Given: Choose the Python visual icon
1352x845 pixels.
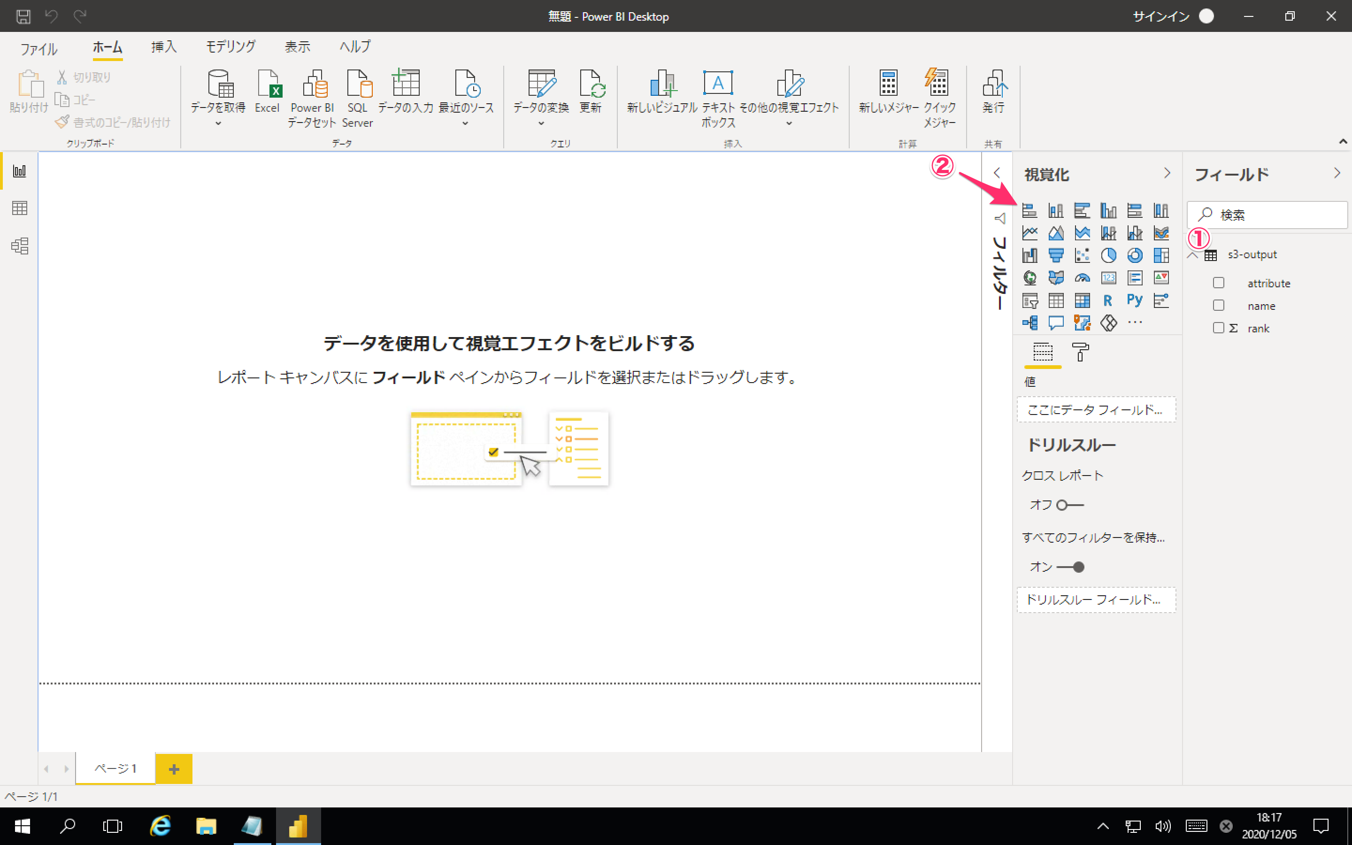Looking at the screenshot, I should pos(1134,300).
